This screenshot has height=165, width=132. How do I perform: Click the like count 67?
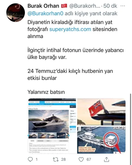click(x=89, y=159)
